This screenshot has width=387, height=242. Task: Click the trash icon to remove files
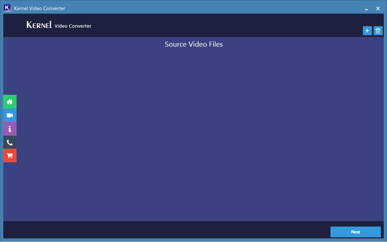pos(378,31)
